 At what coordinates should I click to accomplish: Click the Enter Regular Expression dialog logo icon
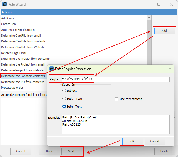[52, 69]
